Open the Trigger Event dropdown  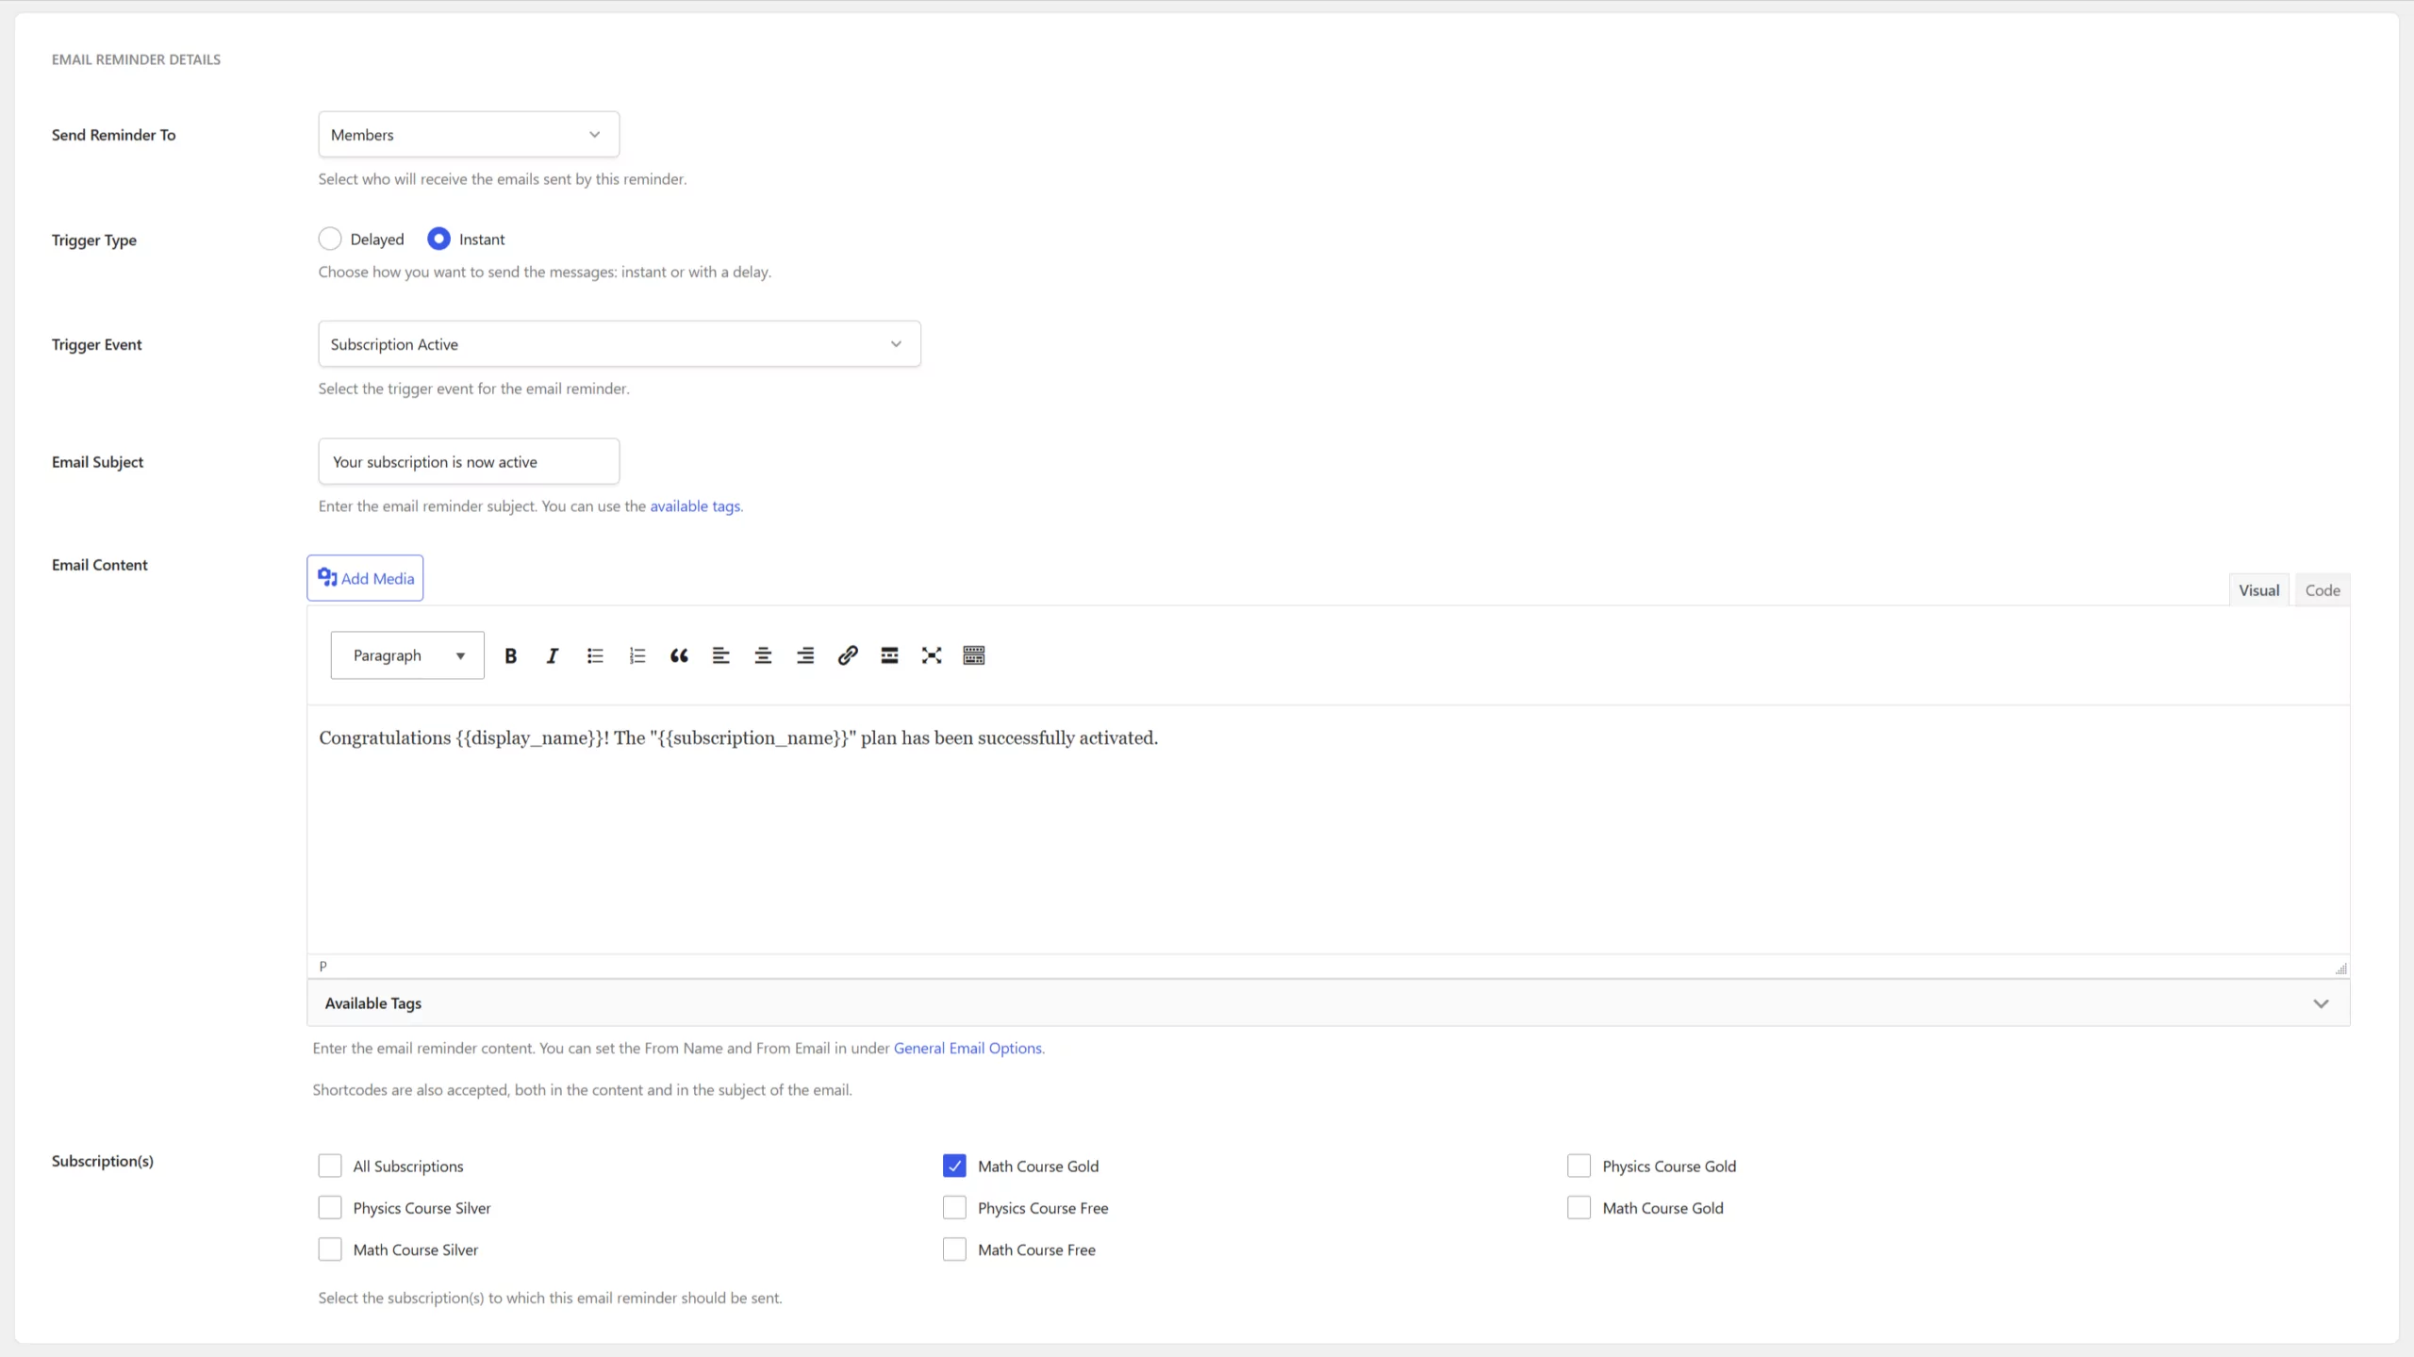[620, 344]
